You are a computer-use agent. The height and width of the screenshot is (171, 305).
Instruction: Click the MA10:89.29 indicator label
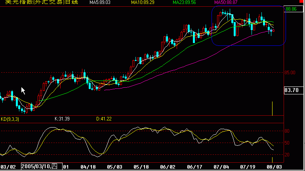pos(143,2)
